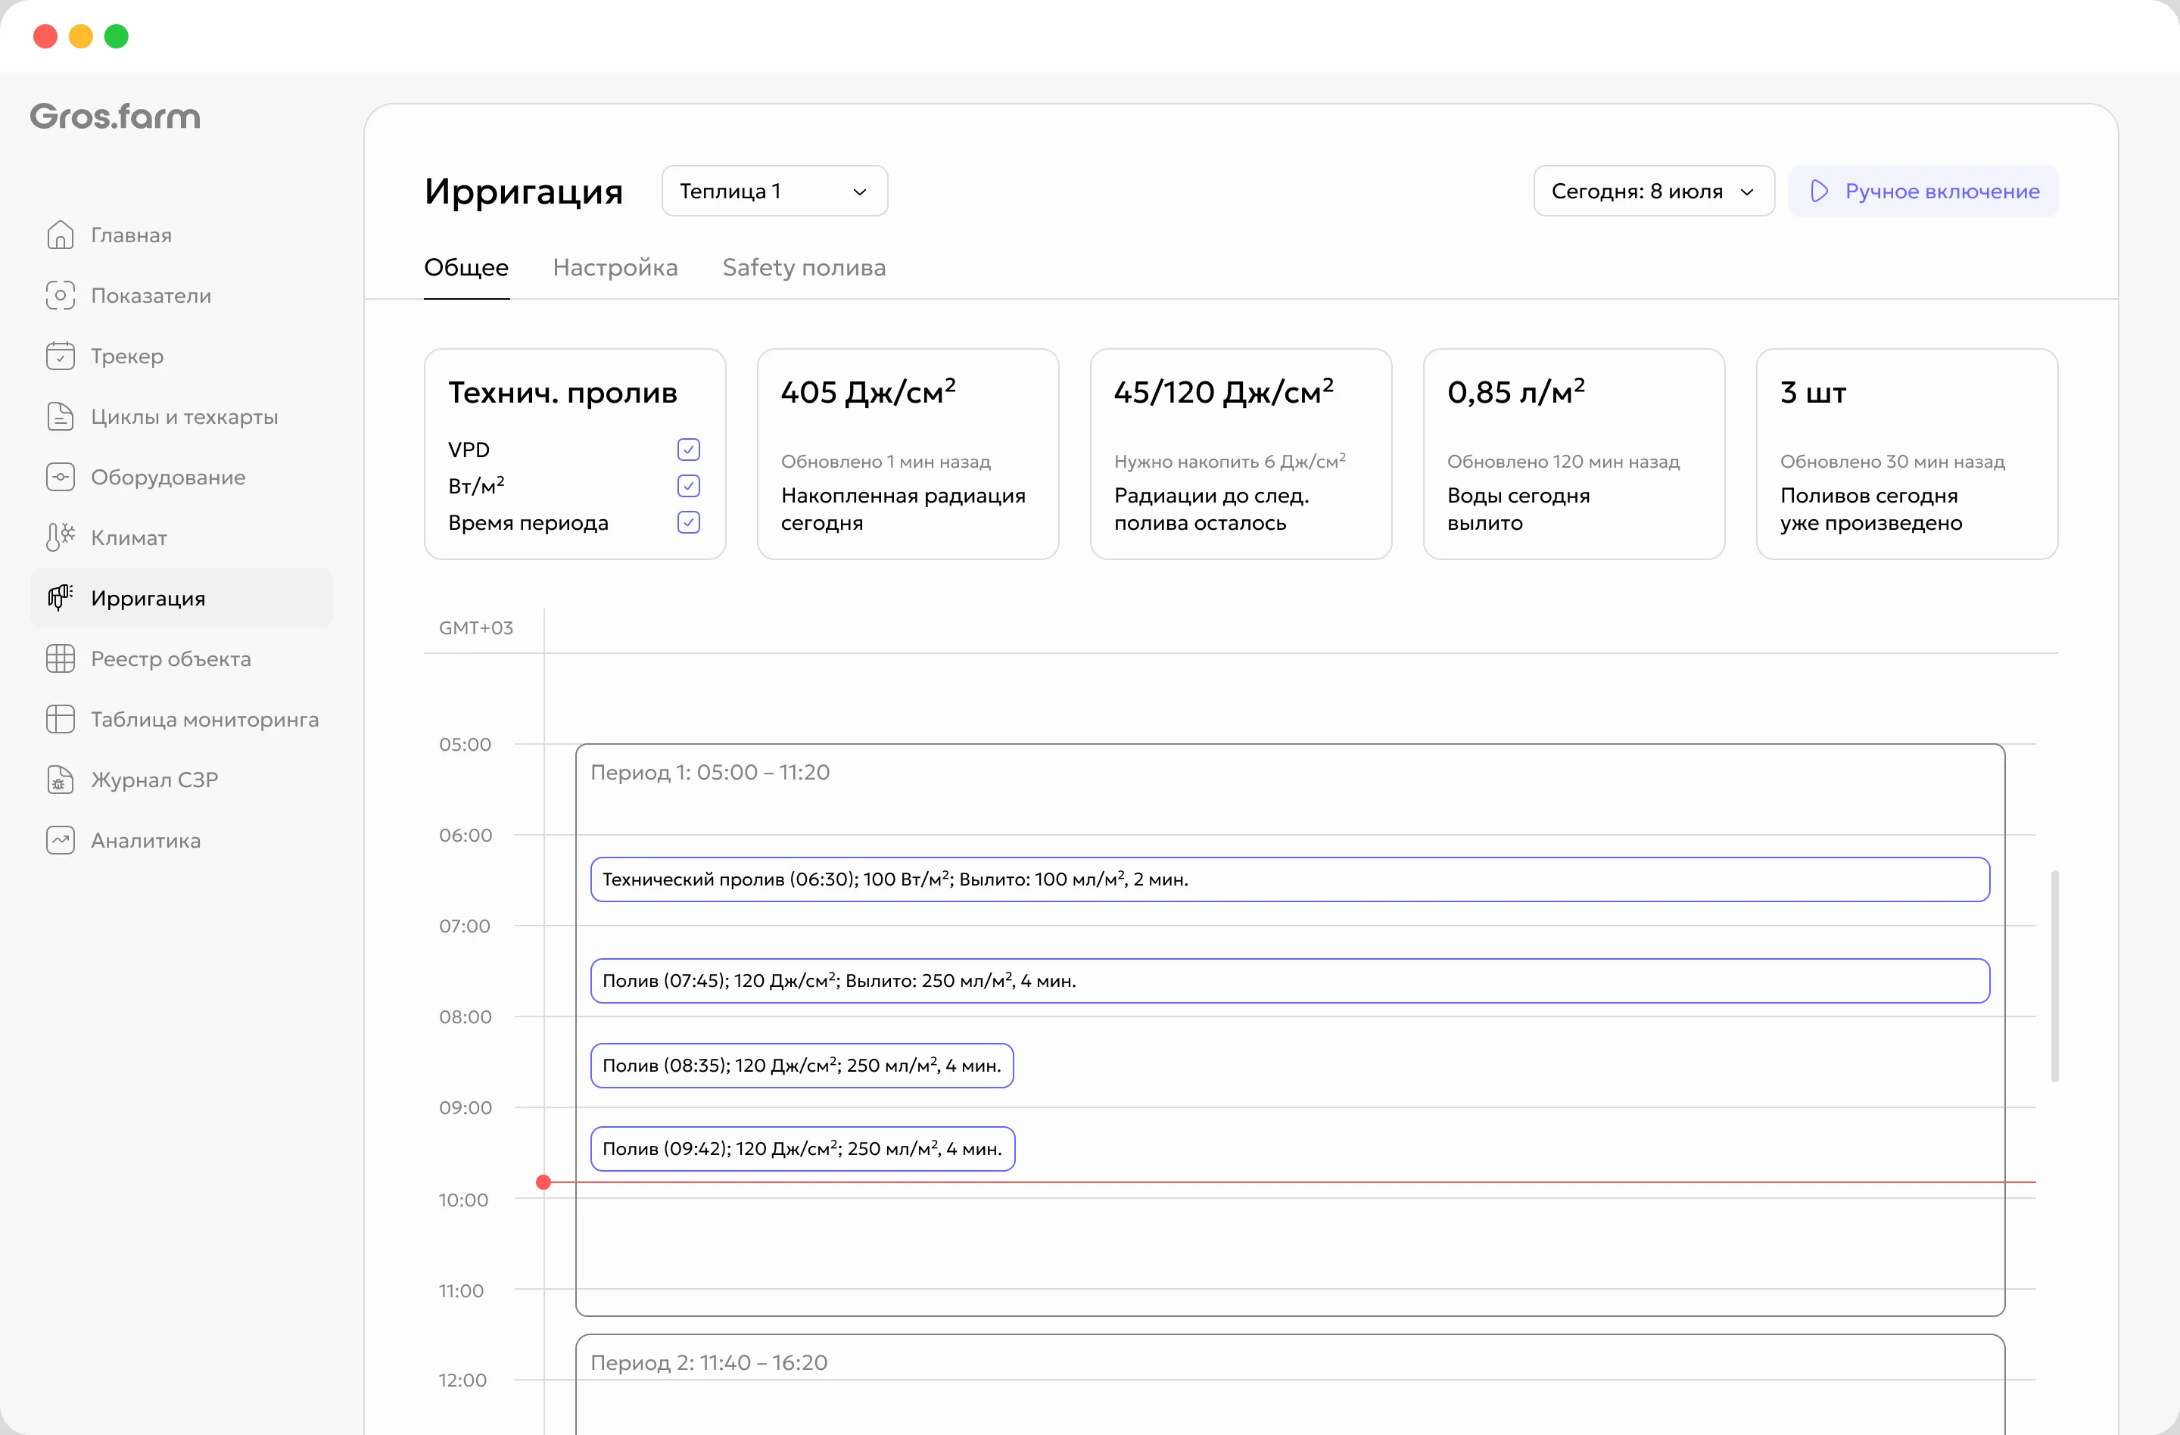Open Журнал СЗР menu item
Image resolution: width=2180 pixels, height=1435 pixels.
click(x=182, y=780)
